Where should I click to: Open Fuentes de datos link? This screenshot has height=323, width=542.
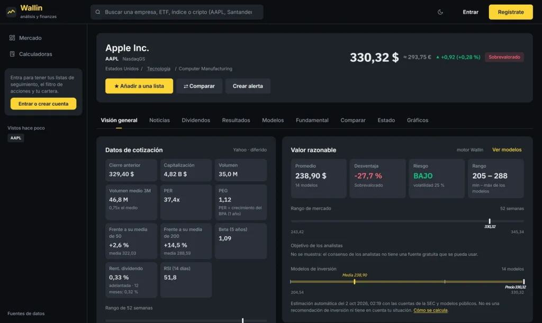coord(26,313)
